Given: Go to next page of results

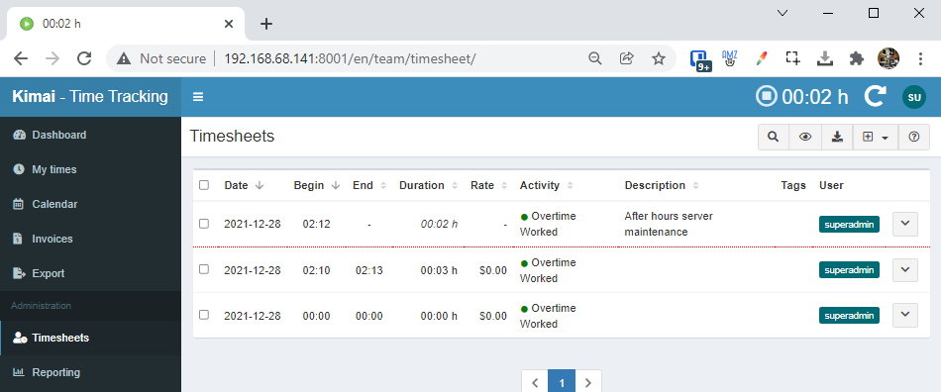Looking at the screenshot, I should (588, 382).
